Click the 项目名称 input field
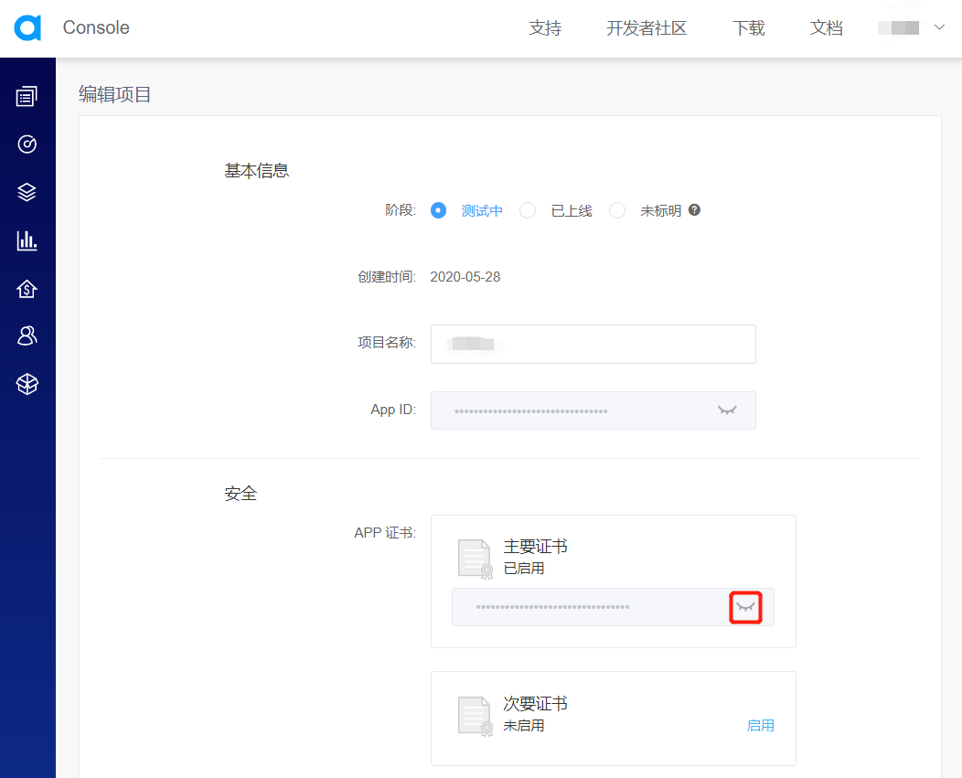Screen dimensions: 962x778 click(x=593, y=344)
